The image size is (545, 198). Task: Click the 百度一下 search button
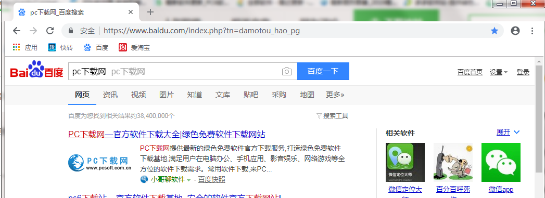pos(323,71)
